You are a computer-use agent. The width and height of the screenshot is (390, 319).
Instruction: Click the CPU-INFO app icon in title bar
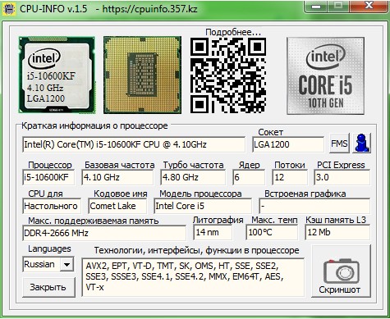pyautogui.click(x=9, y=8)
